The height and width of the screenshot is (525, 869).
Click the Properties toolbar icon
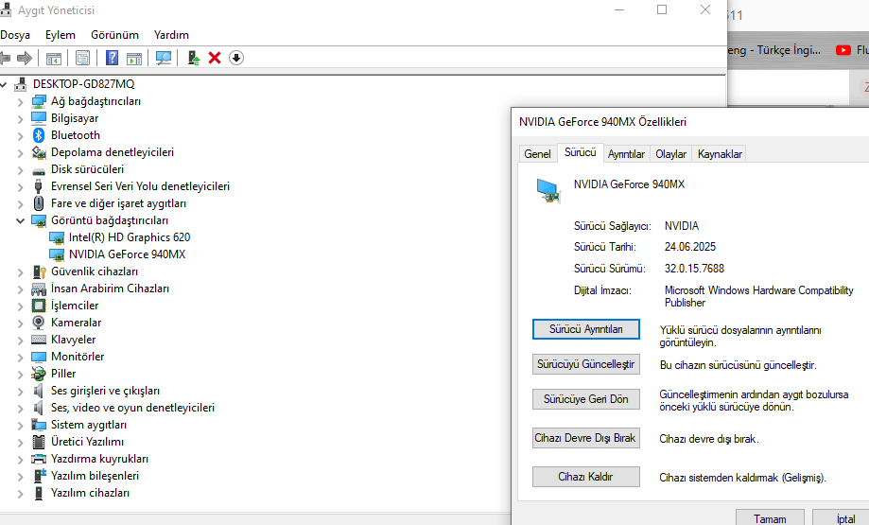click(82, 58)
